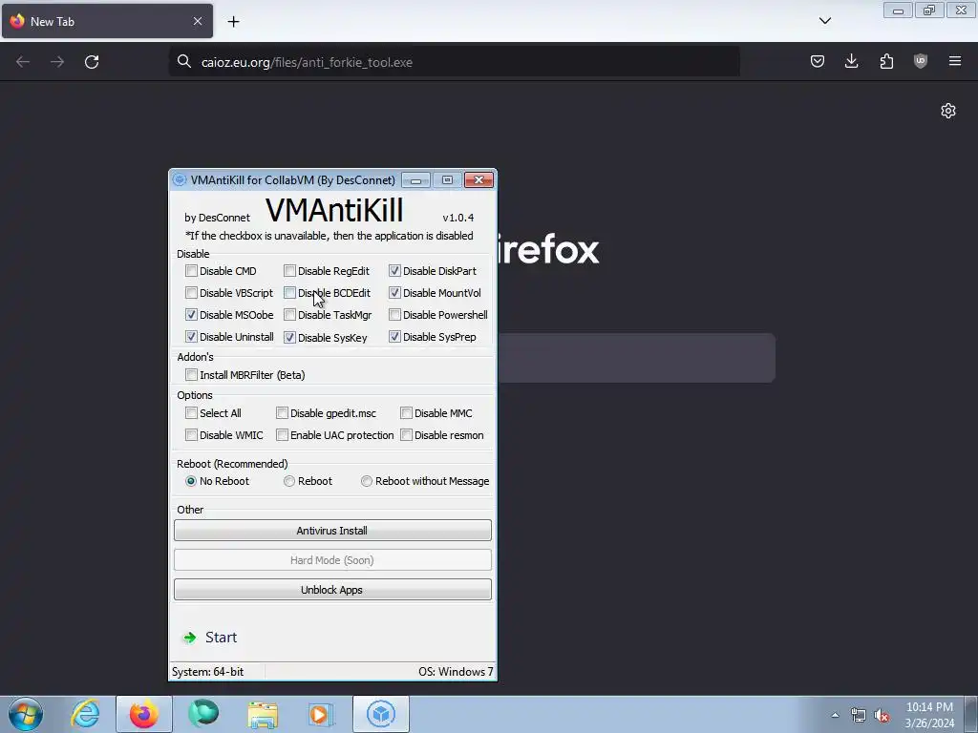This screenshot has height=733, width=978.
Task: Click Start with green arrow
Action: point(209,637)
